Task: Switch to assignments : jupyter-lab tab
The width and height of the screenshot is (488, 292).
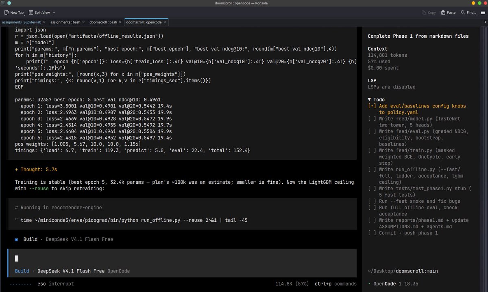Action: [22, 22]
